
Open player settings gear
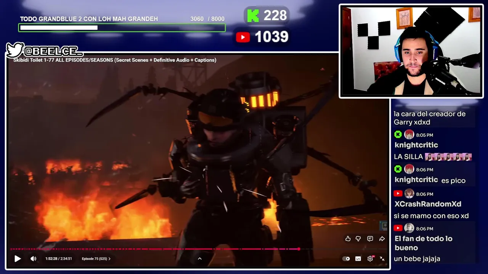[370, 259]
